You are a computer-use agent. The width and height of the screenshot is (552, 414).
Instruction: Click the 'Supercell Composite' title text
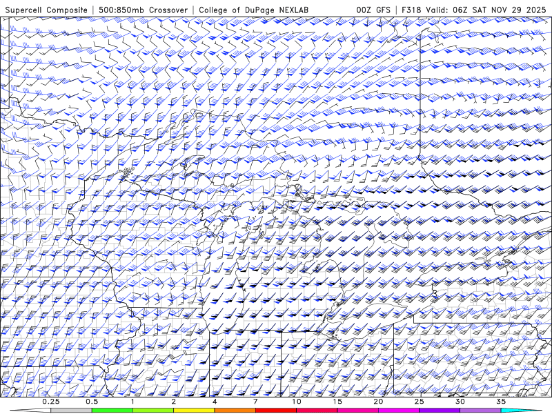[46, 10]
